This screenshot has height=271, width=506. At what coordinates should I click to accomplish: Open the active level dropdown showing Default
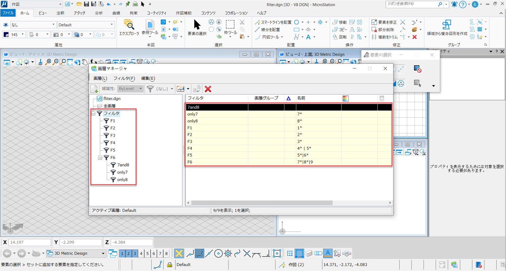pyautogui.click(x=86, y=25)
